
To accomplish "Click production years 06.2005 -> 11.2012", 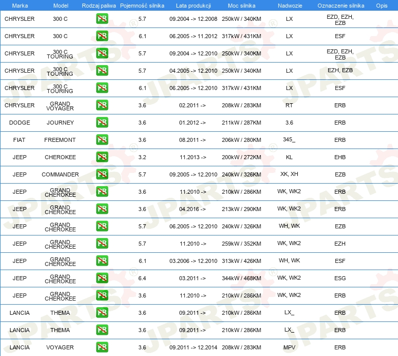I will click(x=193, y=36).
